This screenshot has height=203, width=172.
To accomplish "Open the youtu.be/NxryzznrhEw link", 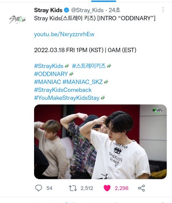I will 64,34.
